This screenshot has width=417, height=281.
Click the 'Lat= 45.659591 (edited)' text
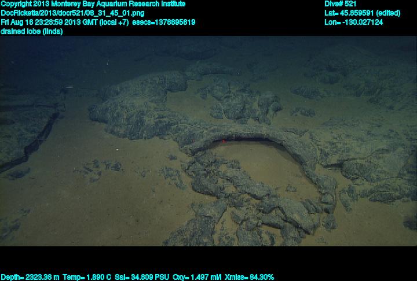tap(362, 13)
